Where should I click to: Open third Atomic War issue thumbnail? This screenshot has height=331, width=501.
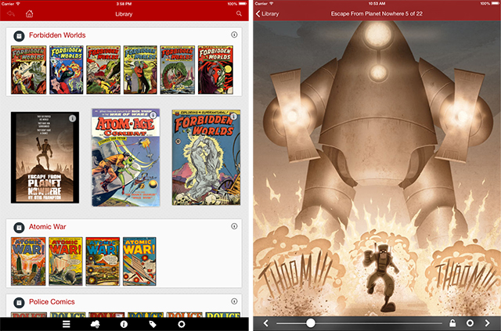(x=103, y=261)
